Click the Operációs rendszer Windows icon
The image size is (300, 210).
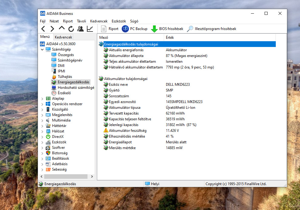(x=48, y=104)
